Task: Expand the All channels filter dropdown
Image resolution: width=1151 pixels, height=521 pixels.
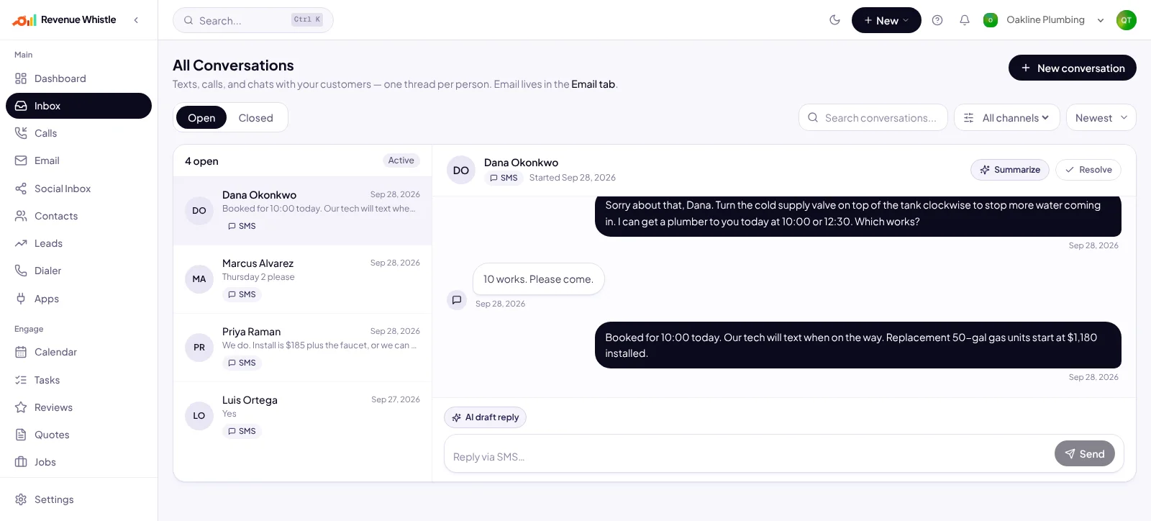Action: point(1007,118)
